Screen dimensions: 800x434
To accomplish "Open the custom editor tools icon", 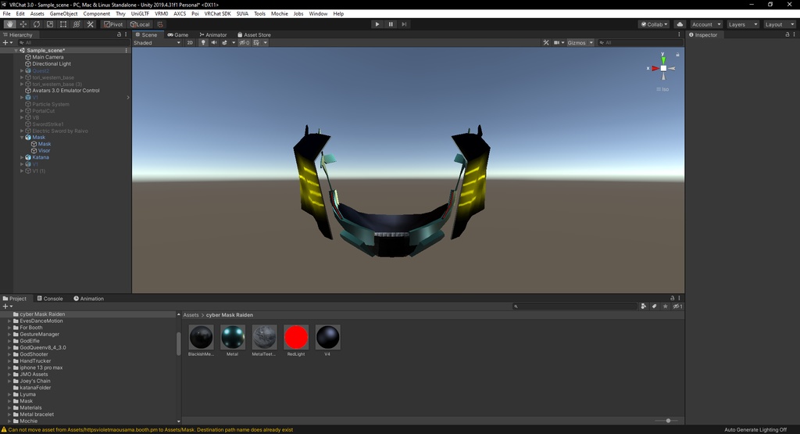I will [x=90, y=24].
